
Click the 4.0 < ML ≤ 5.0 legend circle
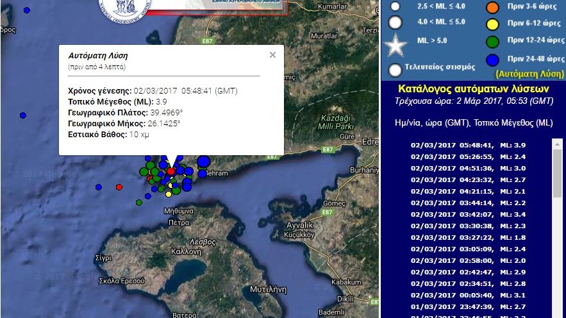point(395,22)
